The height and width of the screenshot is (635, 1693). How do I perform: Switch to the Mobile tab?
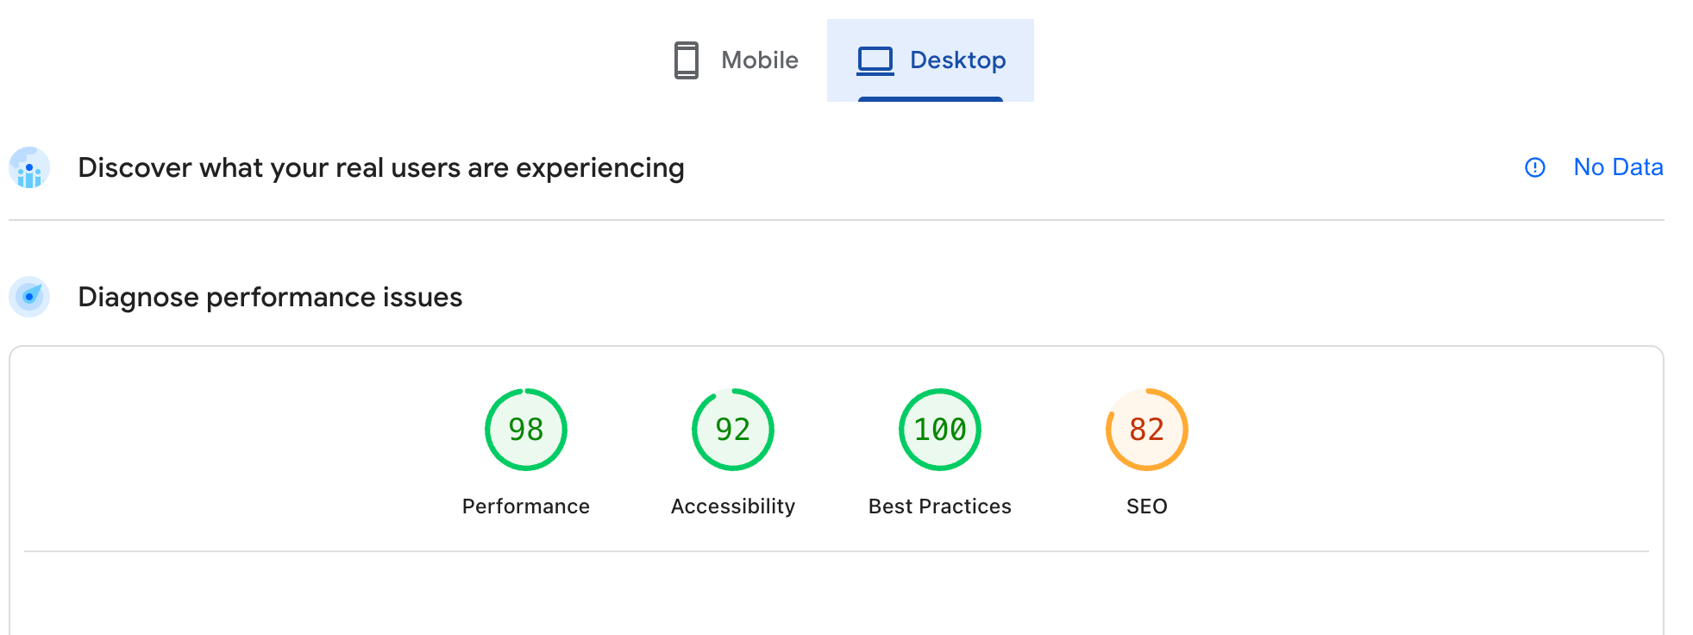click(759, 60)
